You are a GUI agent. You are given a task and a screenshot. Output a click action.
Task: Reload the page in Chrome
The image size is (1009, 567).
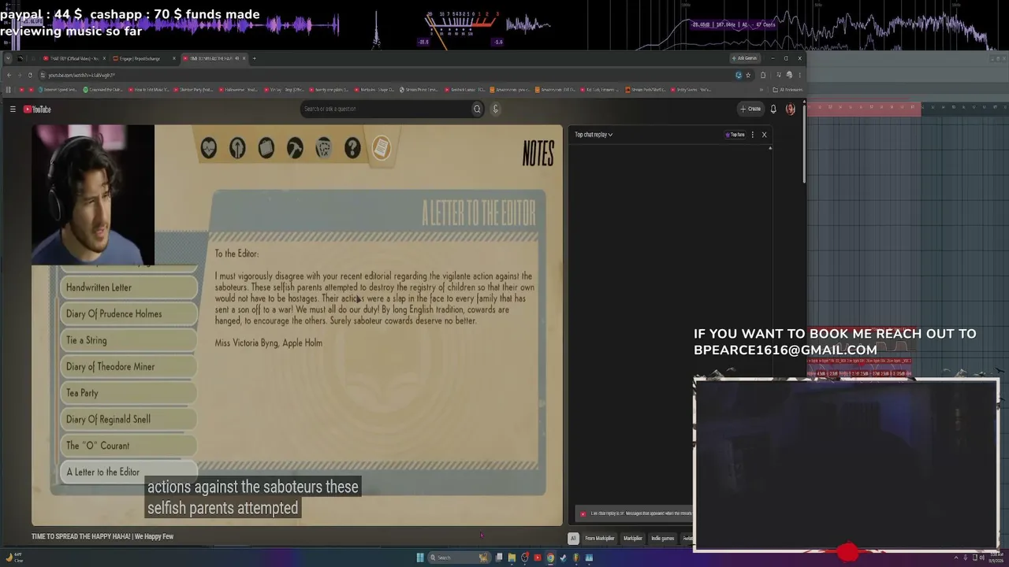tap(30, 75)
